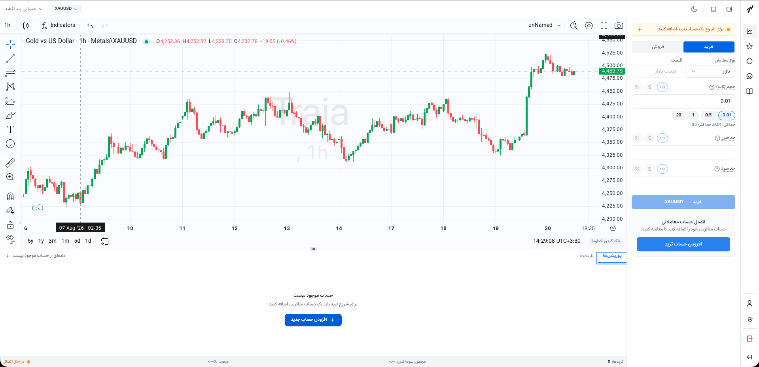Enter fullscreen chart mode
759x367 pixels.
pyautogui.click(x=604, y=25)
